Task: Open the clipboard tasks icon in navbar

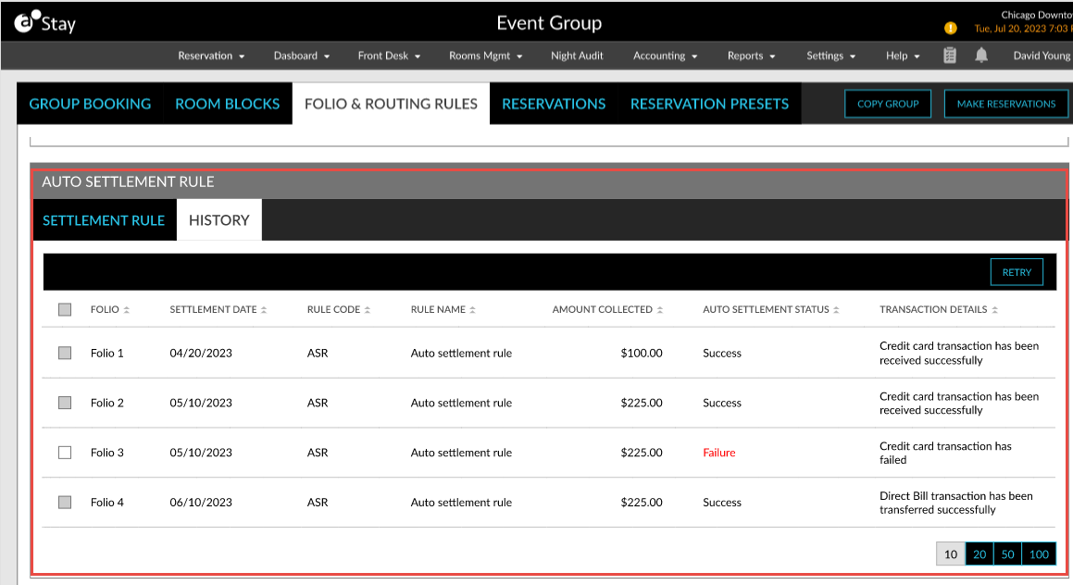Action: pos(950,56)
